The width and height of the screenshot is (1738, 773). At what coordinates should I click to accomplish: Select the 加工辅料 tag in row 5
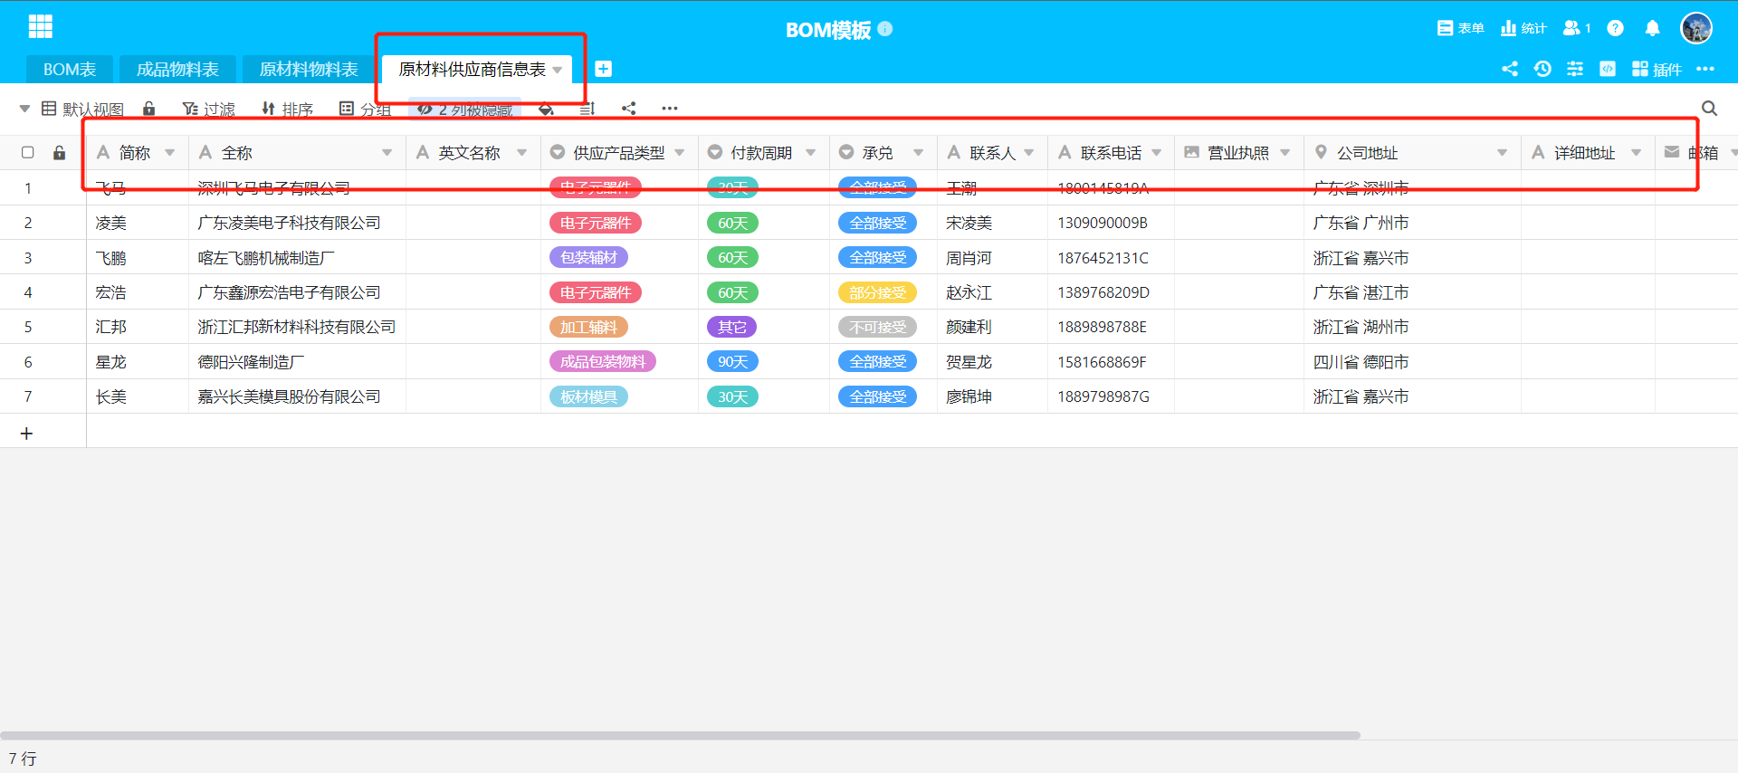point(588,327)
